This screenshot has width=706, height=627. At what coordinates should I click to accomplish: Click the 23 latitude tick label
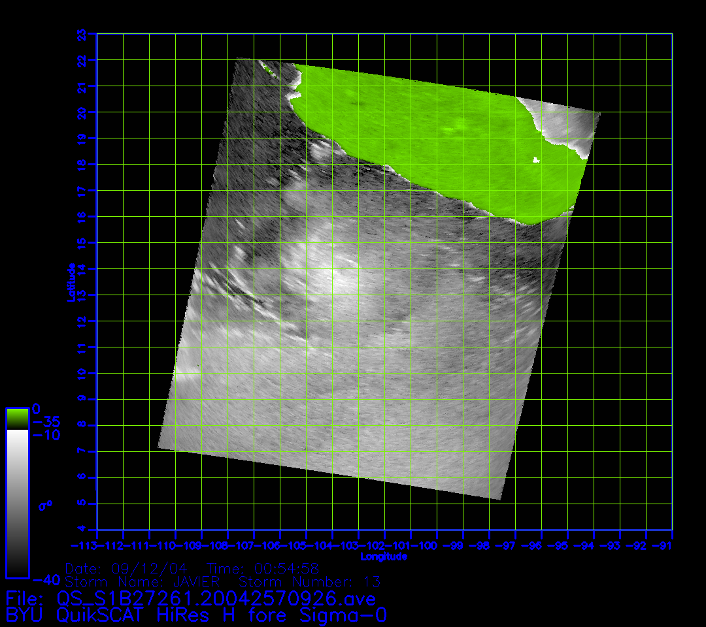pos(82,33)
